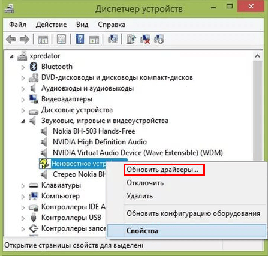
Task: Click the Bluetooth category icon
Action: pyautogui.click(x=34, y=67)
